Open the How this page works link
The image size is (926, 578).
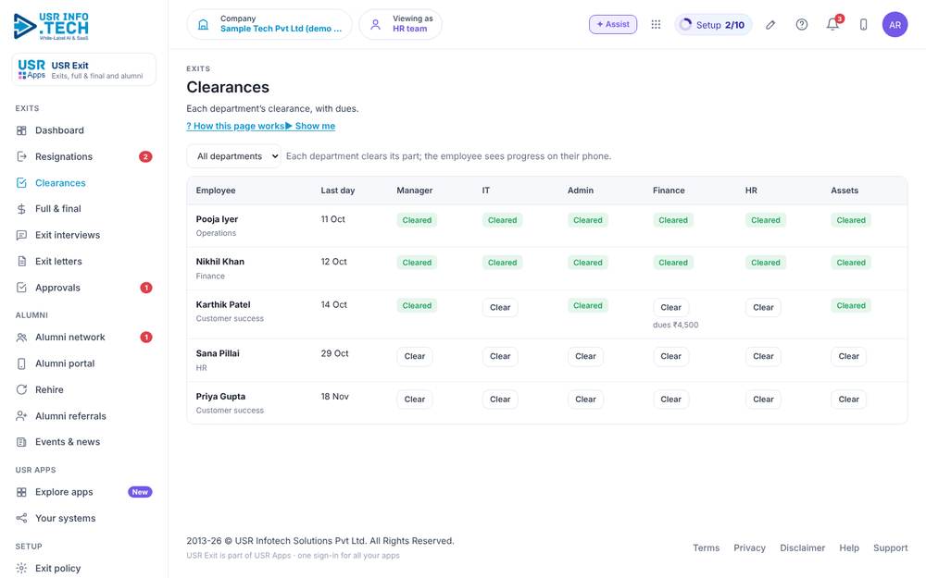point(235,126)
